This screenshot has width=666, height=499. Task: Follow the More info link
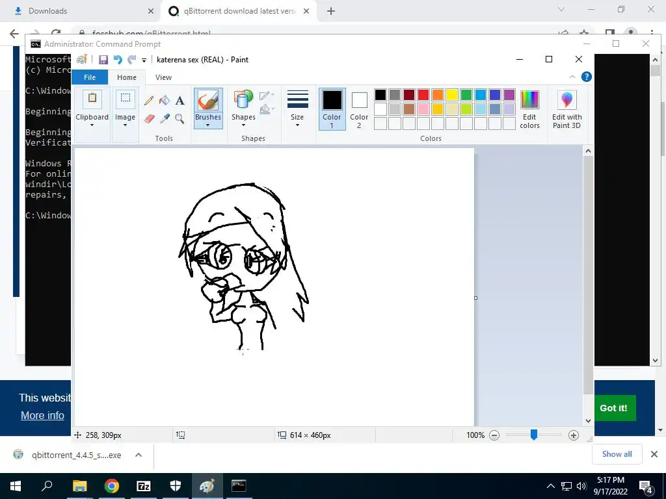[42, 415]
